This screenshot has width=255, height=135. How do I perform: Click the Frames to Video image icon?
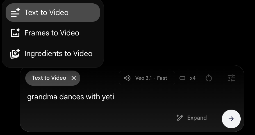15,33
